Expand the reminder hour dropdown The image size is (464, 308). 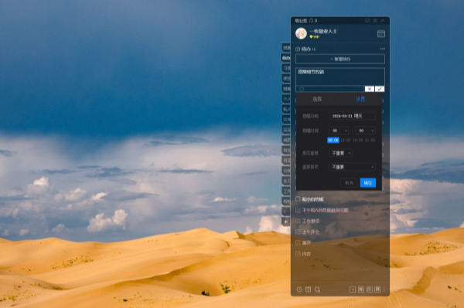coord(339,130)
